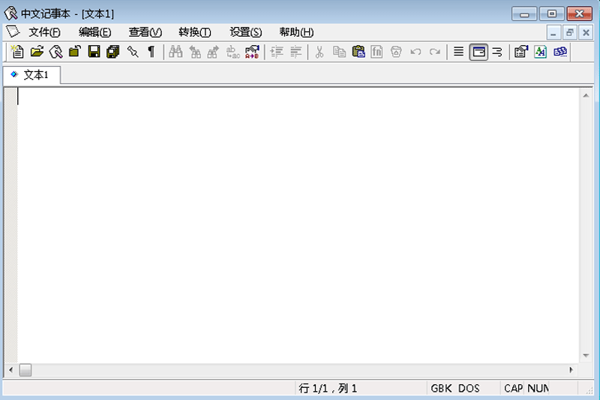Click the open file folder icon
The width and height of the screenshot is (600, 400).
click(37, 52)
